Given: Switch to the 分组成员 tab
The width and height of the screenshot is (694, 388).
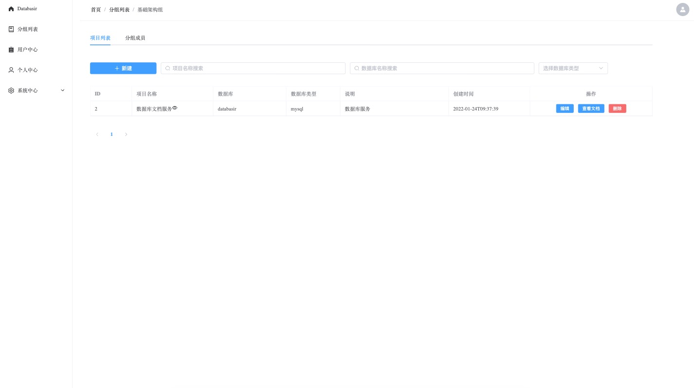Looking at the screenshot, I should [135, 38].
